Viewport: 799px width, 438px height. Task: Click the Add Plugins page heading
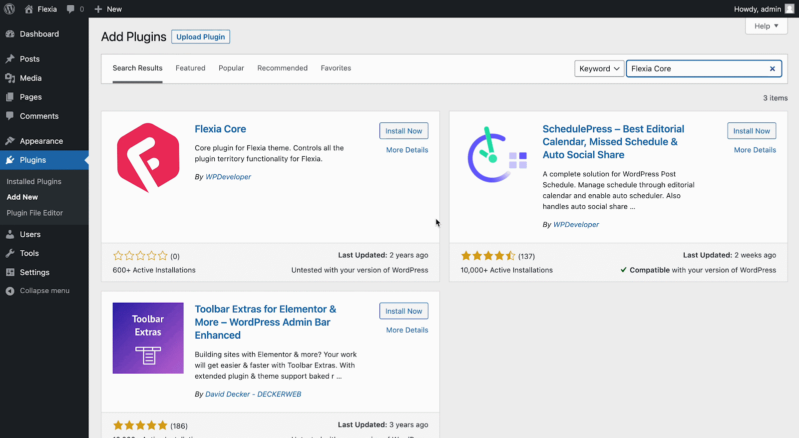pos(134,37)
